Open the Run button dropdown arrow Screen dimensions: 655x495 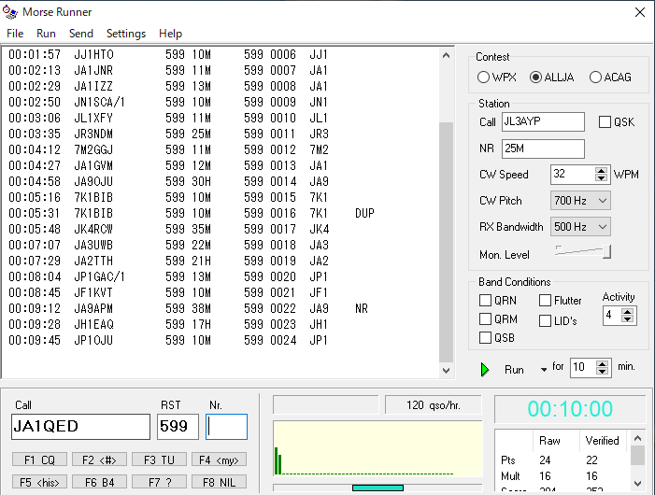pos(544,370)
